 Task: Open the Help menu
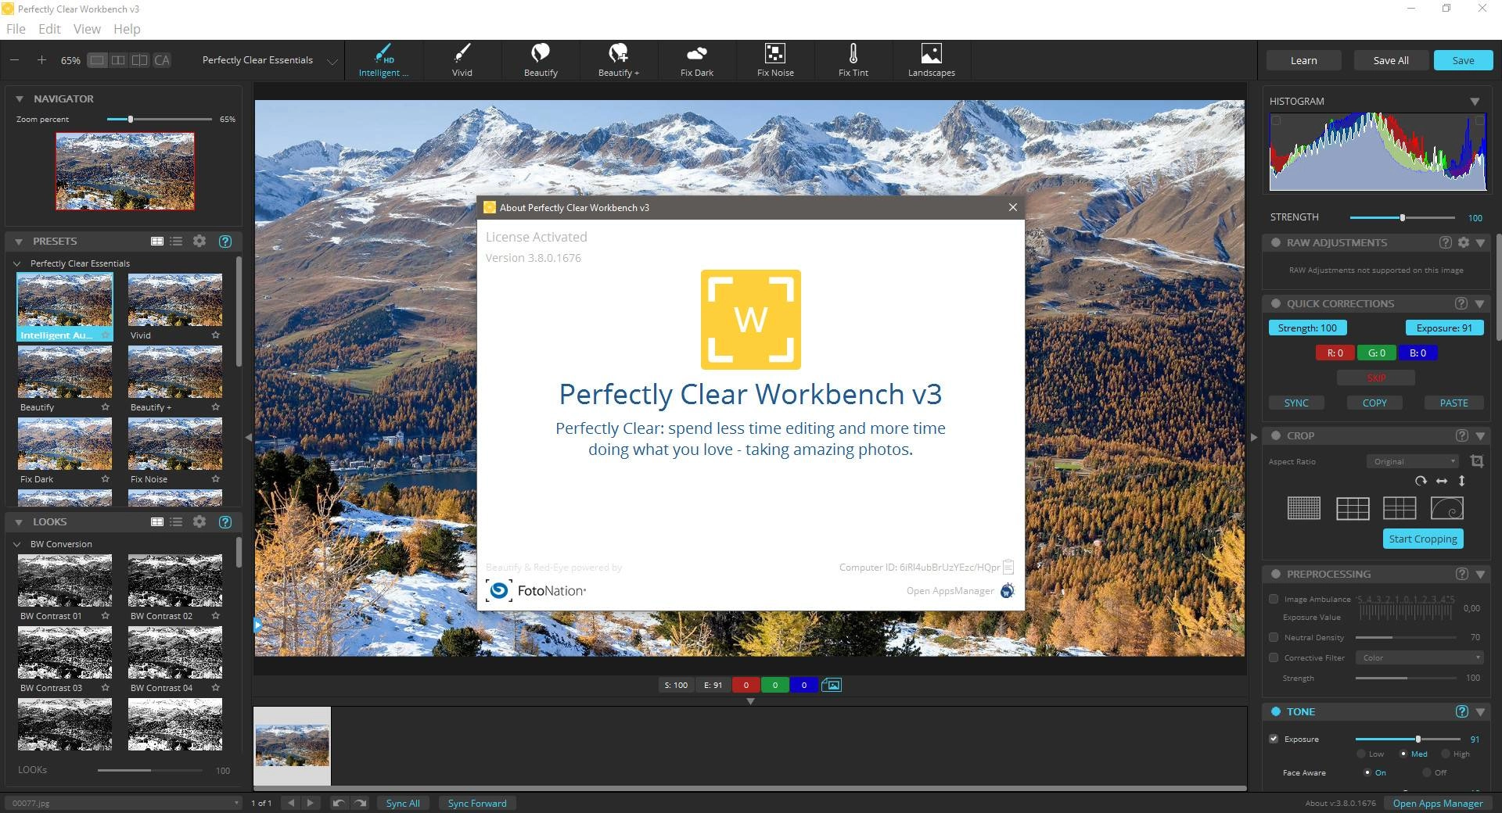[x=127, y=29]
